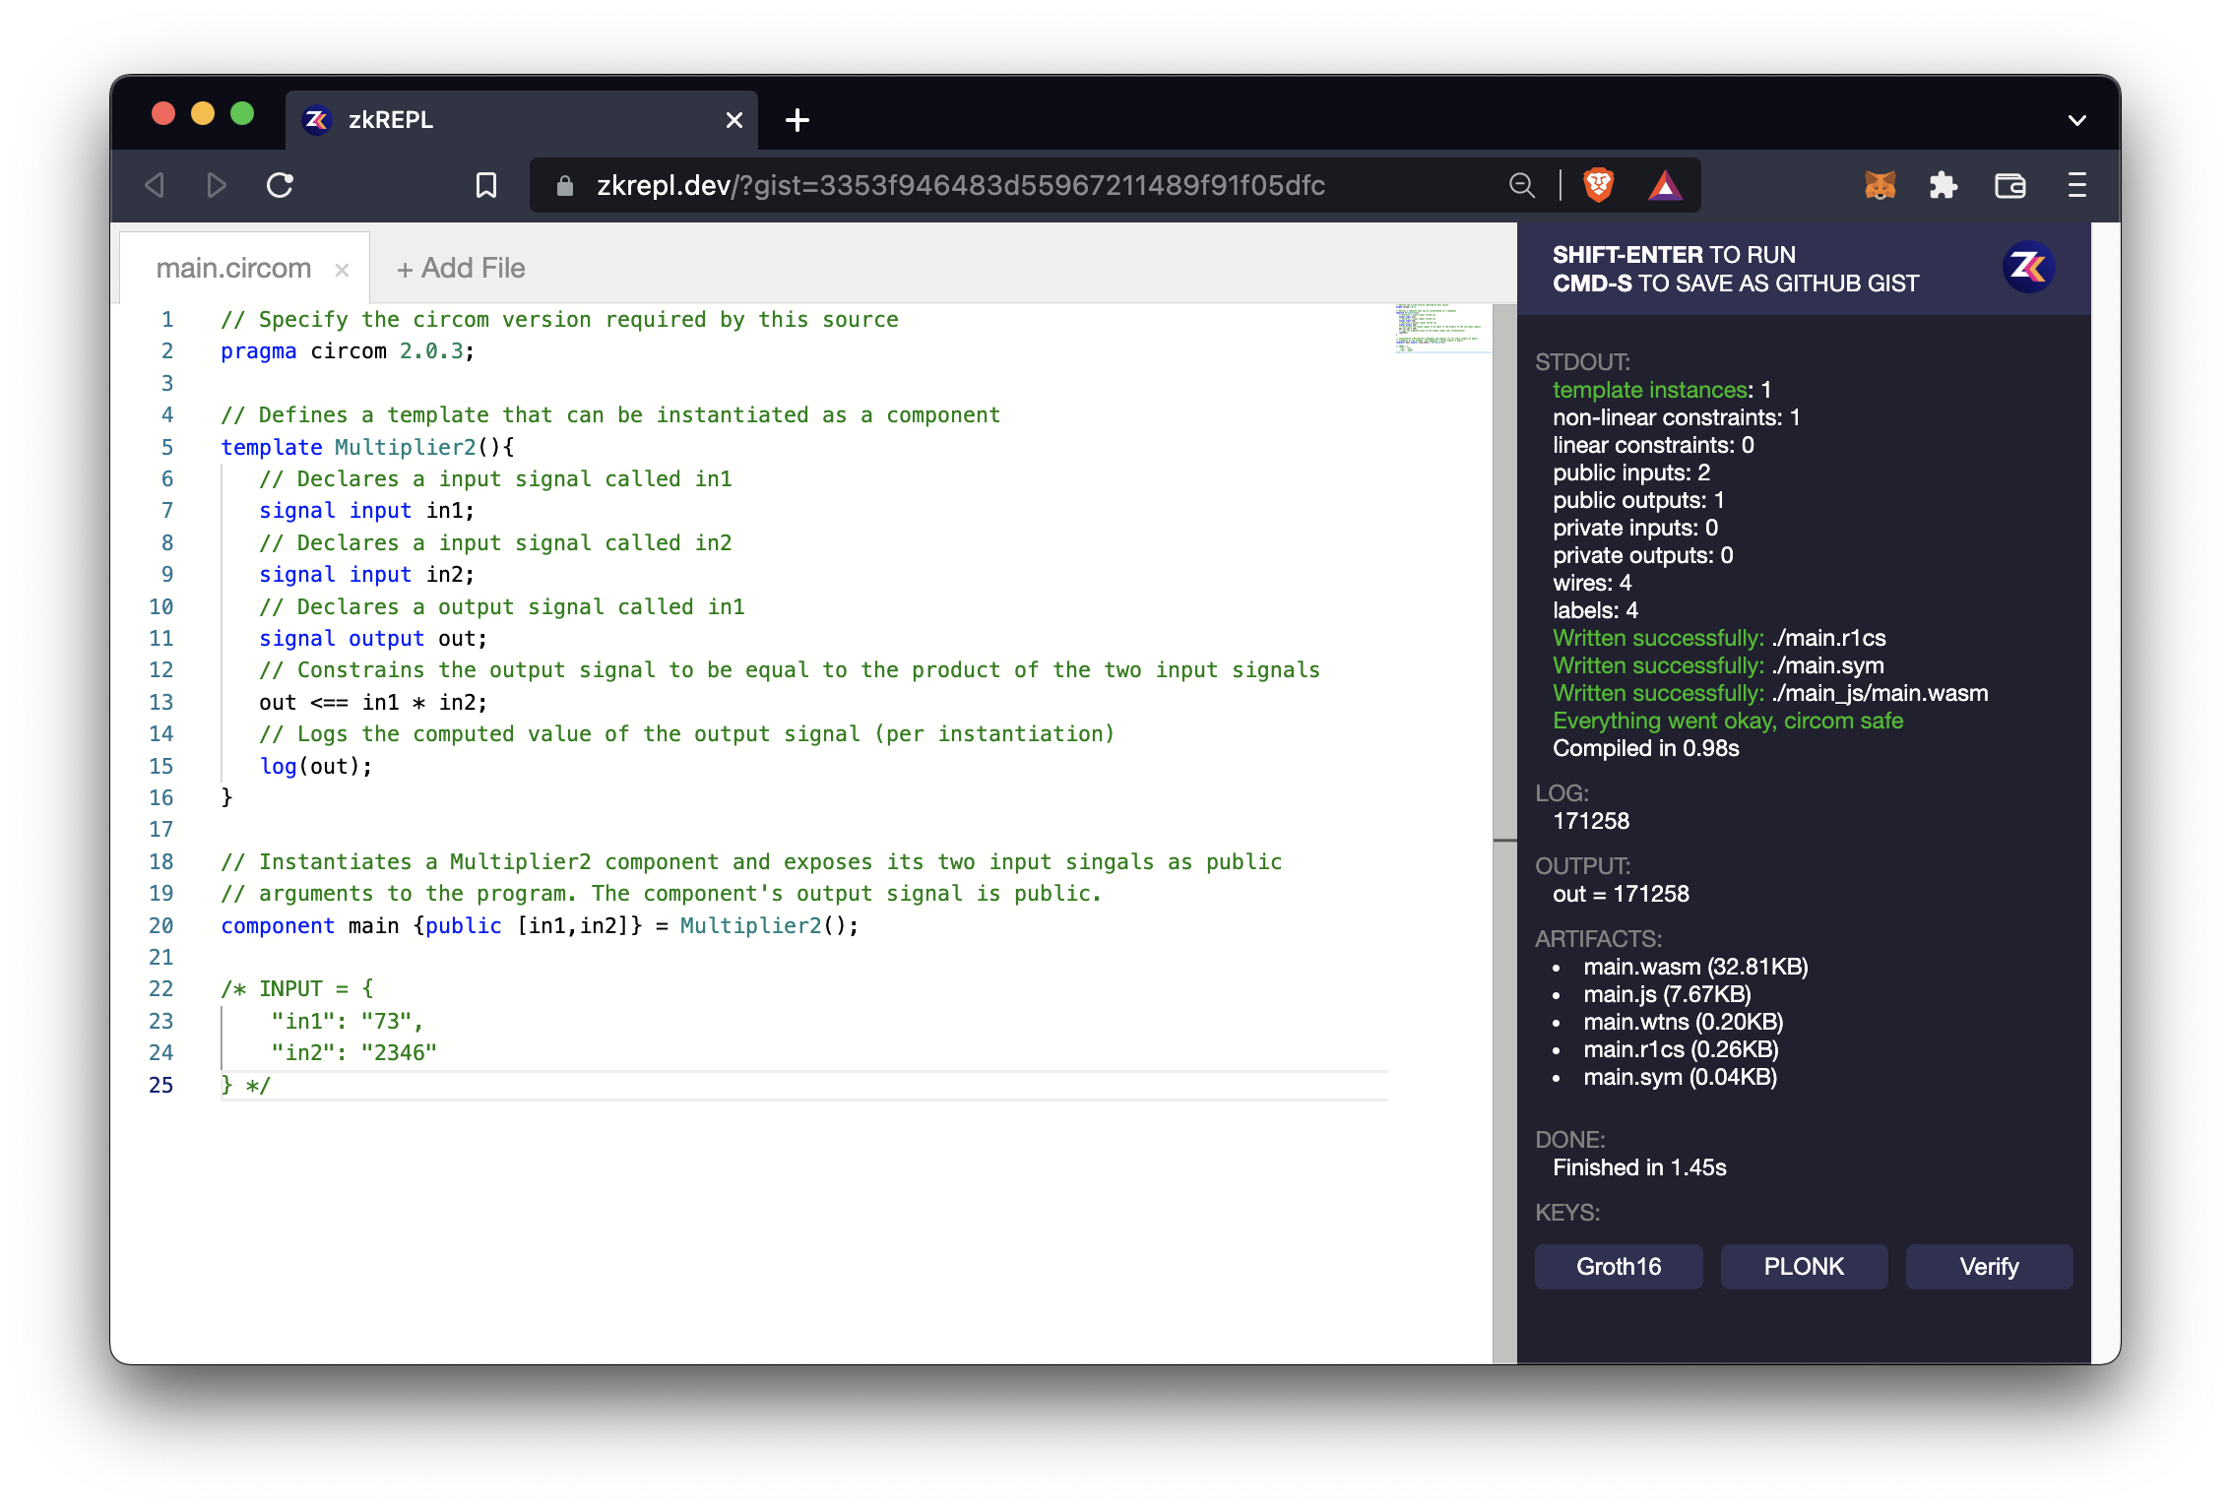Screen dimensions: 2231x1510
Task: Generate PLONK keys
Action: pyautogui.click(x=1803, y=1266)
